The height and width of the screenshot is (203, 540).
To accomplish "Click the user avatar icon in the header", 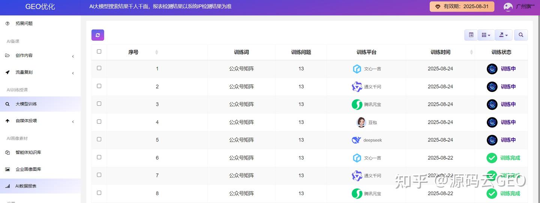I will 508,7.
